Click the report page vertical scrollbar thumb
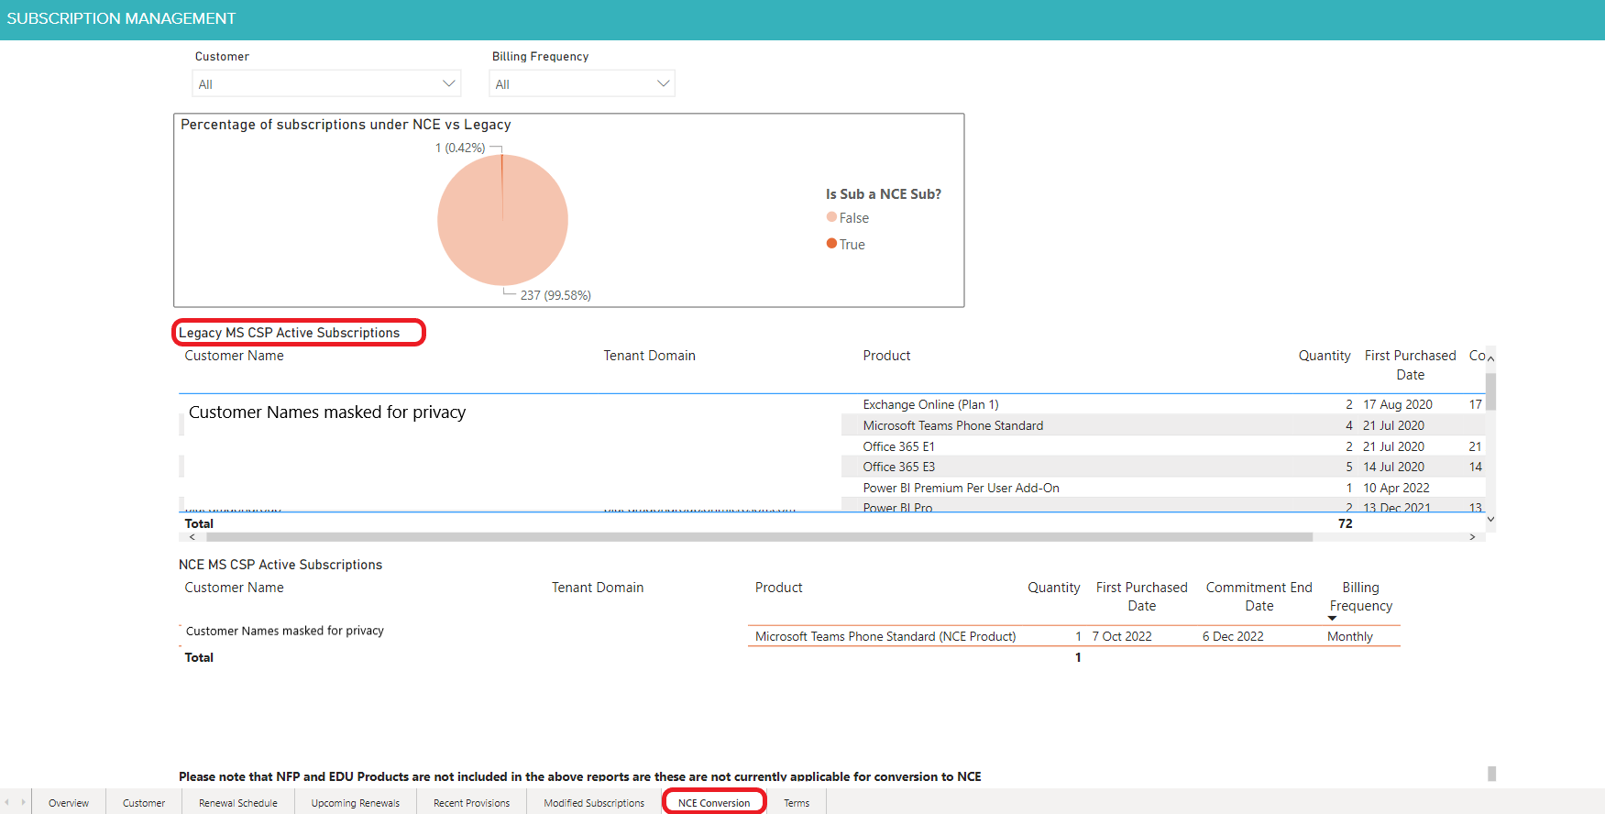Image resolution: width=1605 pixels, height=814 pixels. coord(1492,774)
